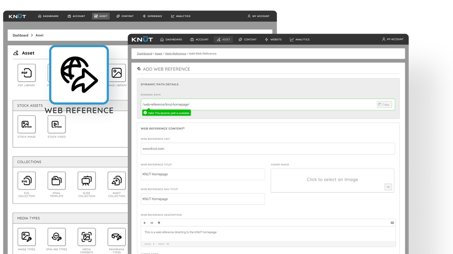Click the Web Reference Nav Title field

click(x=203, y=199)
